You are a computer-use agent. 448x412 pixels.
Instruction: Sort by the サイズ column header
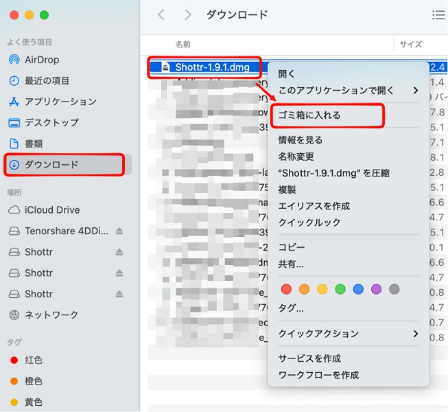pos(411,45)
